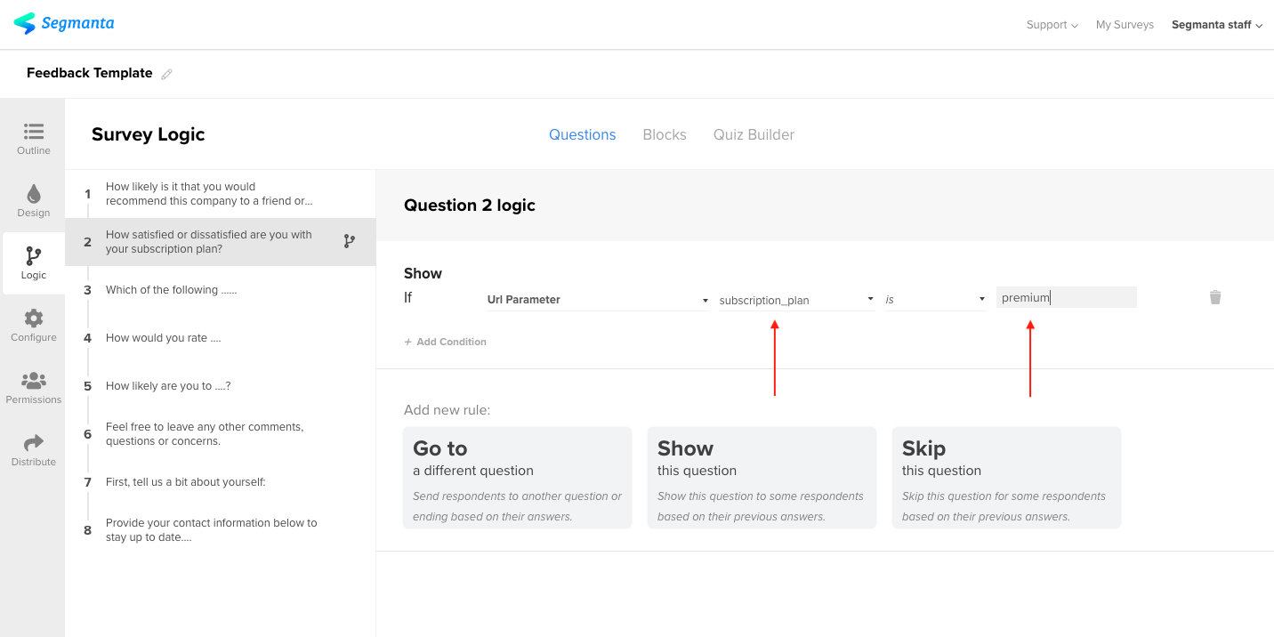Select question 4 'How would you rate'
Screen dimensions: 1274x637
coord(221,338)
